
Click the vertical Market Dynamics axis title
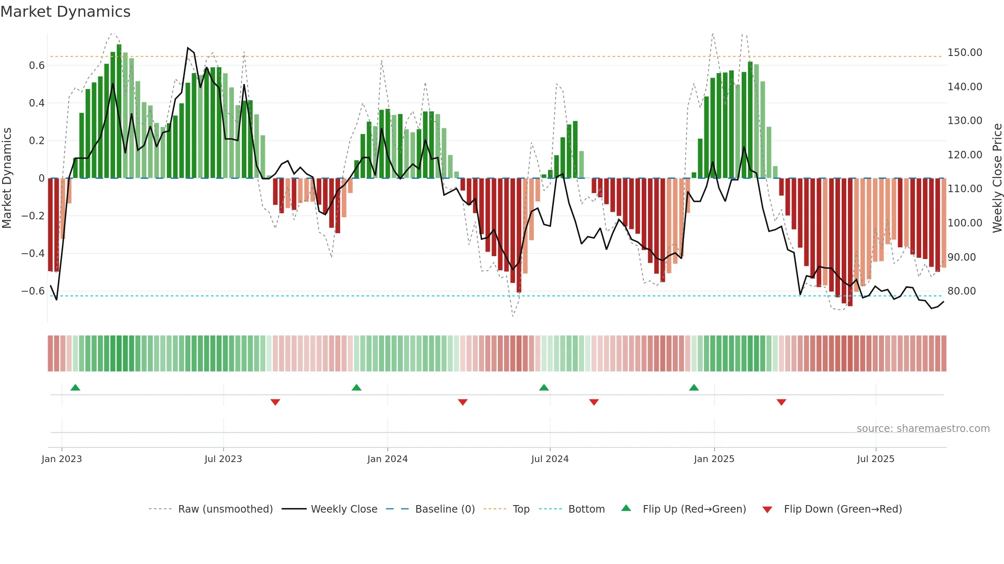(x=7, y=178)
